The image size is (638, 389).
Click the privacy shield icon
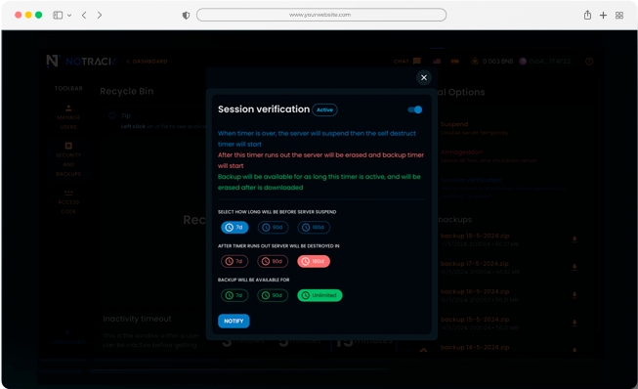click(186, 16)
